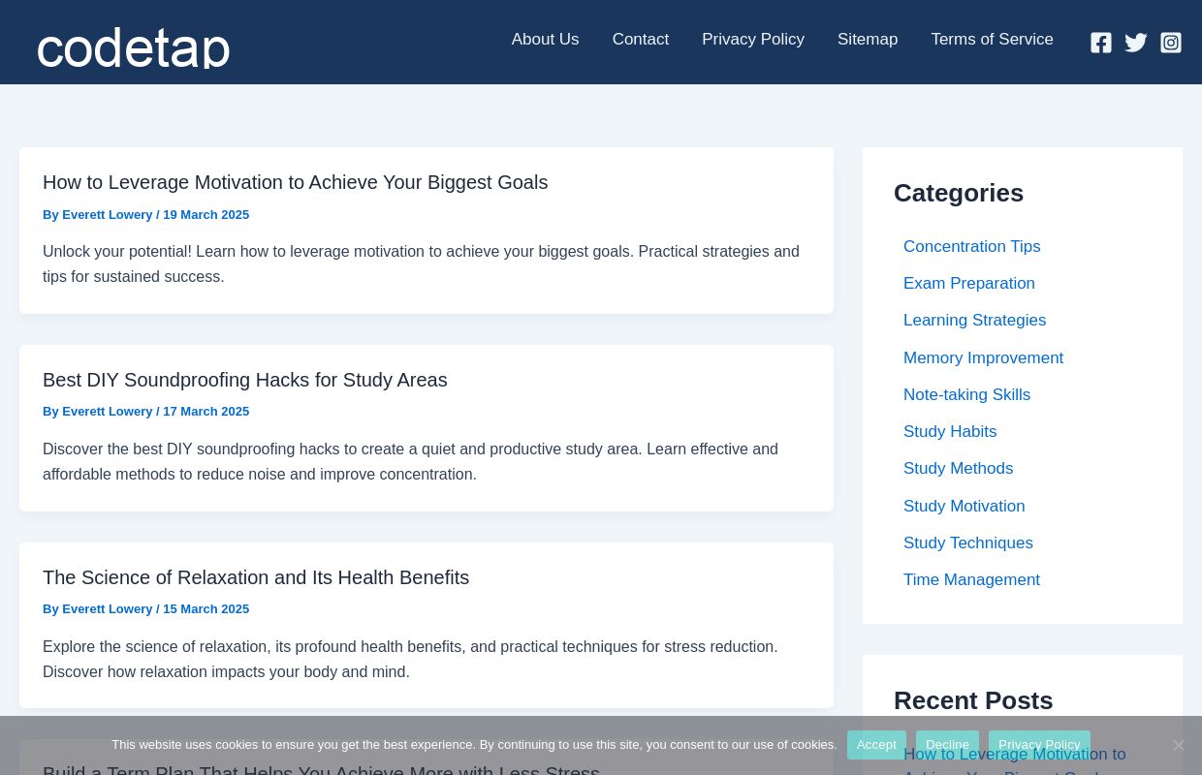
Task: Open The Science of Relaxation article
Action: (x=256, y=577)
